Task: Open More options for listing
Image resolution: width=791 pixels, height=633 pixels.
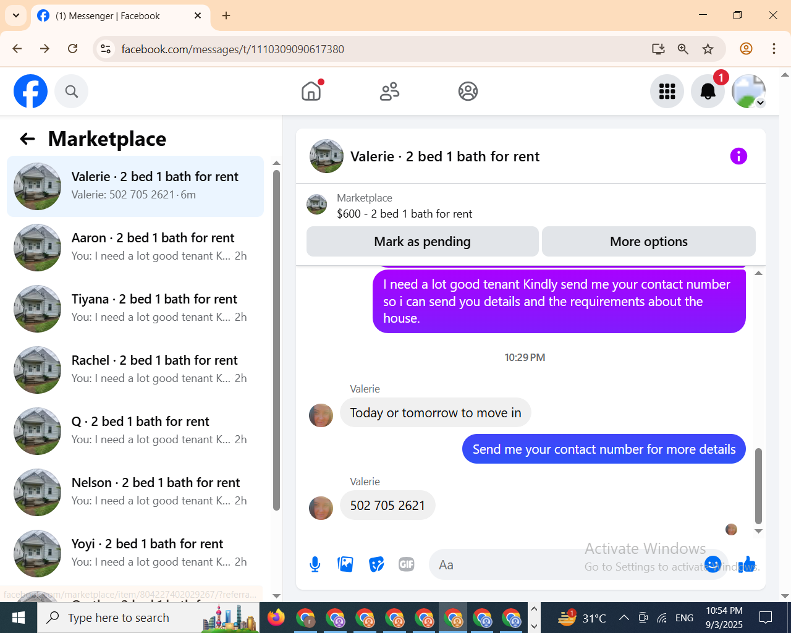Action: point(649,242)
